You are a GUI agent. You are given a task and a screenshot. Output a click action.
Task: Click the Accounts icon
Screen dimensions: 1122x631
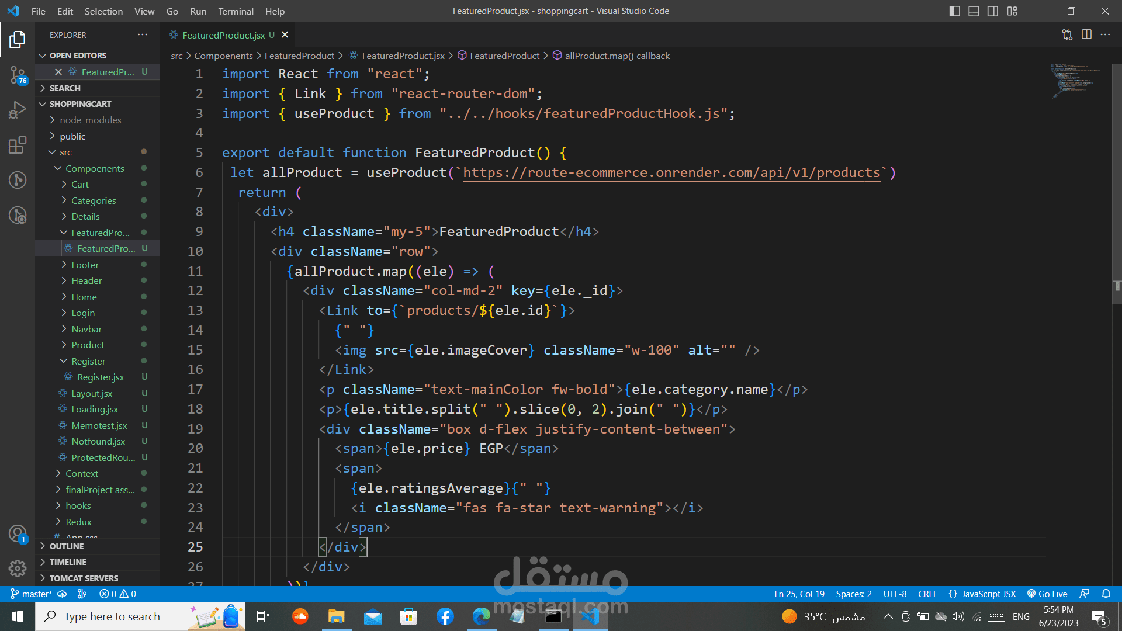[17, 533]
